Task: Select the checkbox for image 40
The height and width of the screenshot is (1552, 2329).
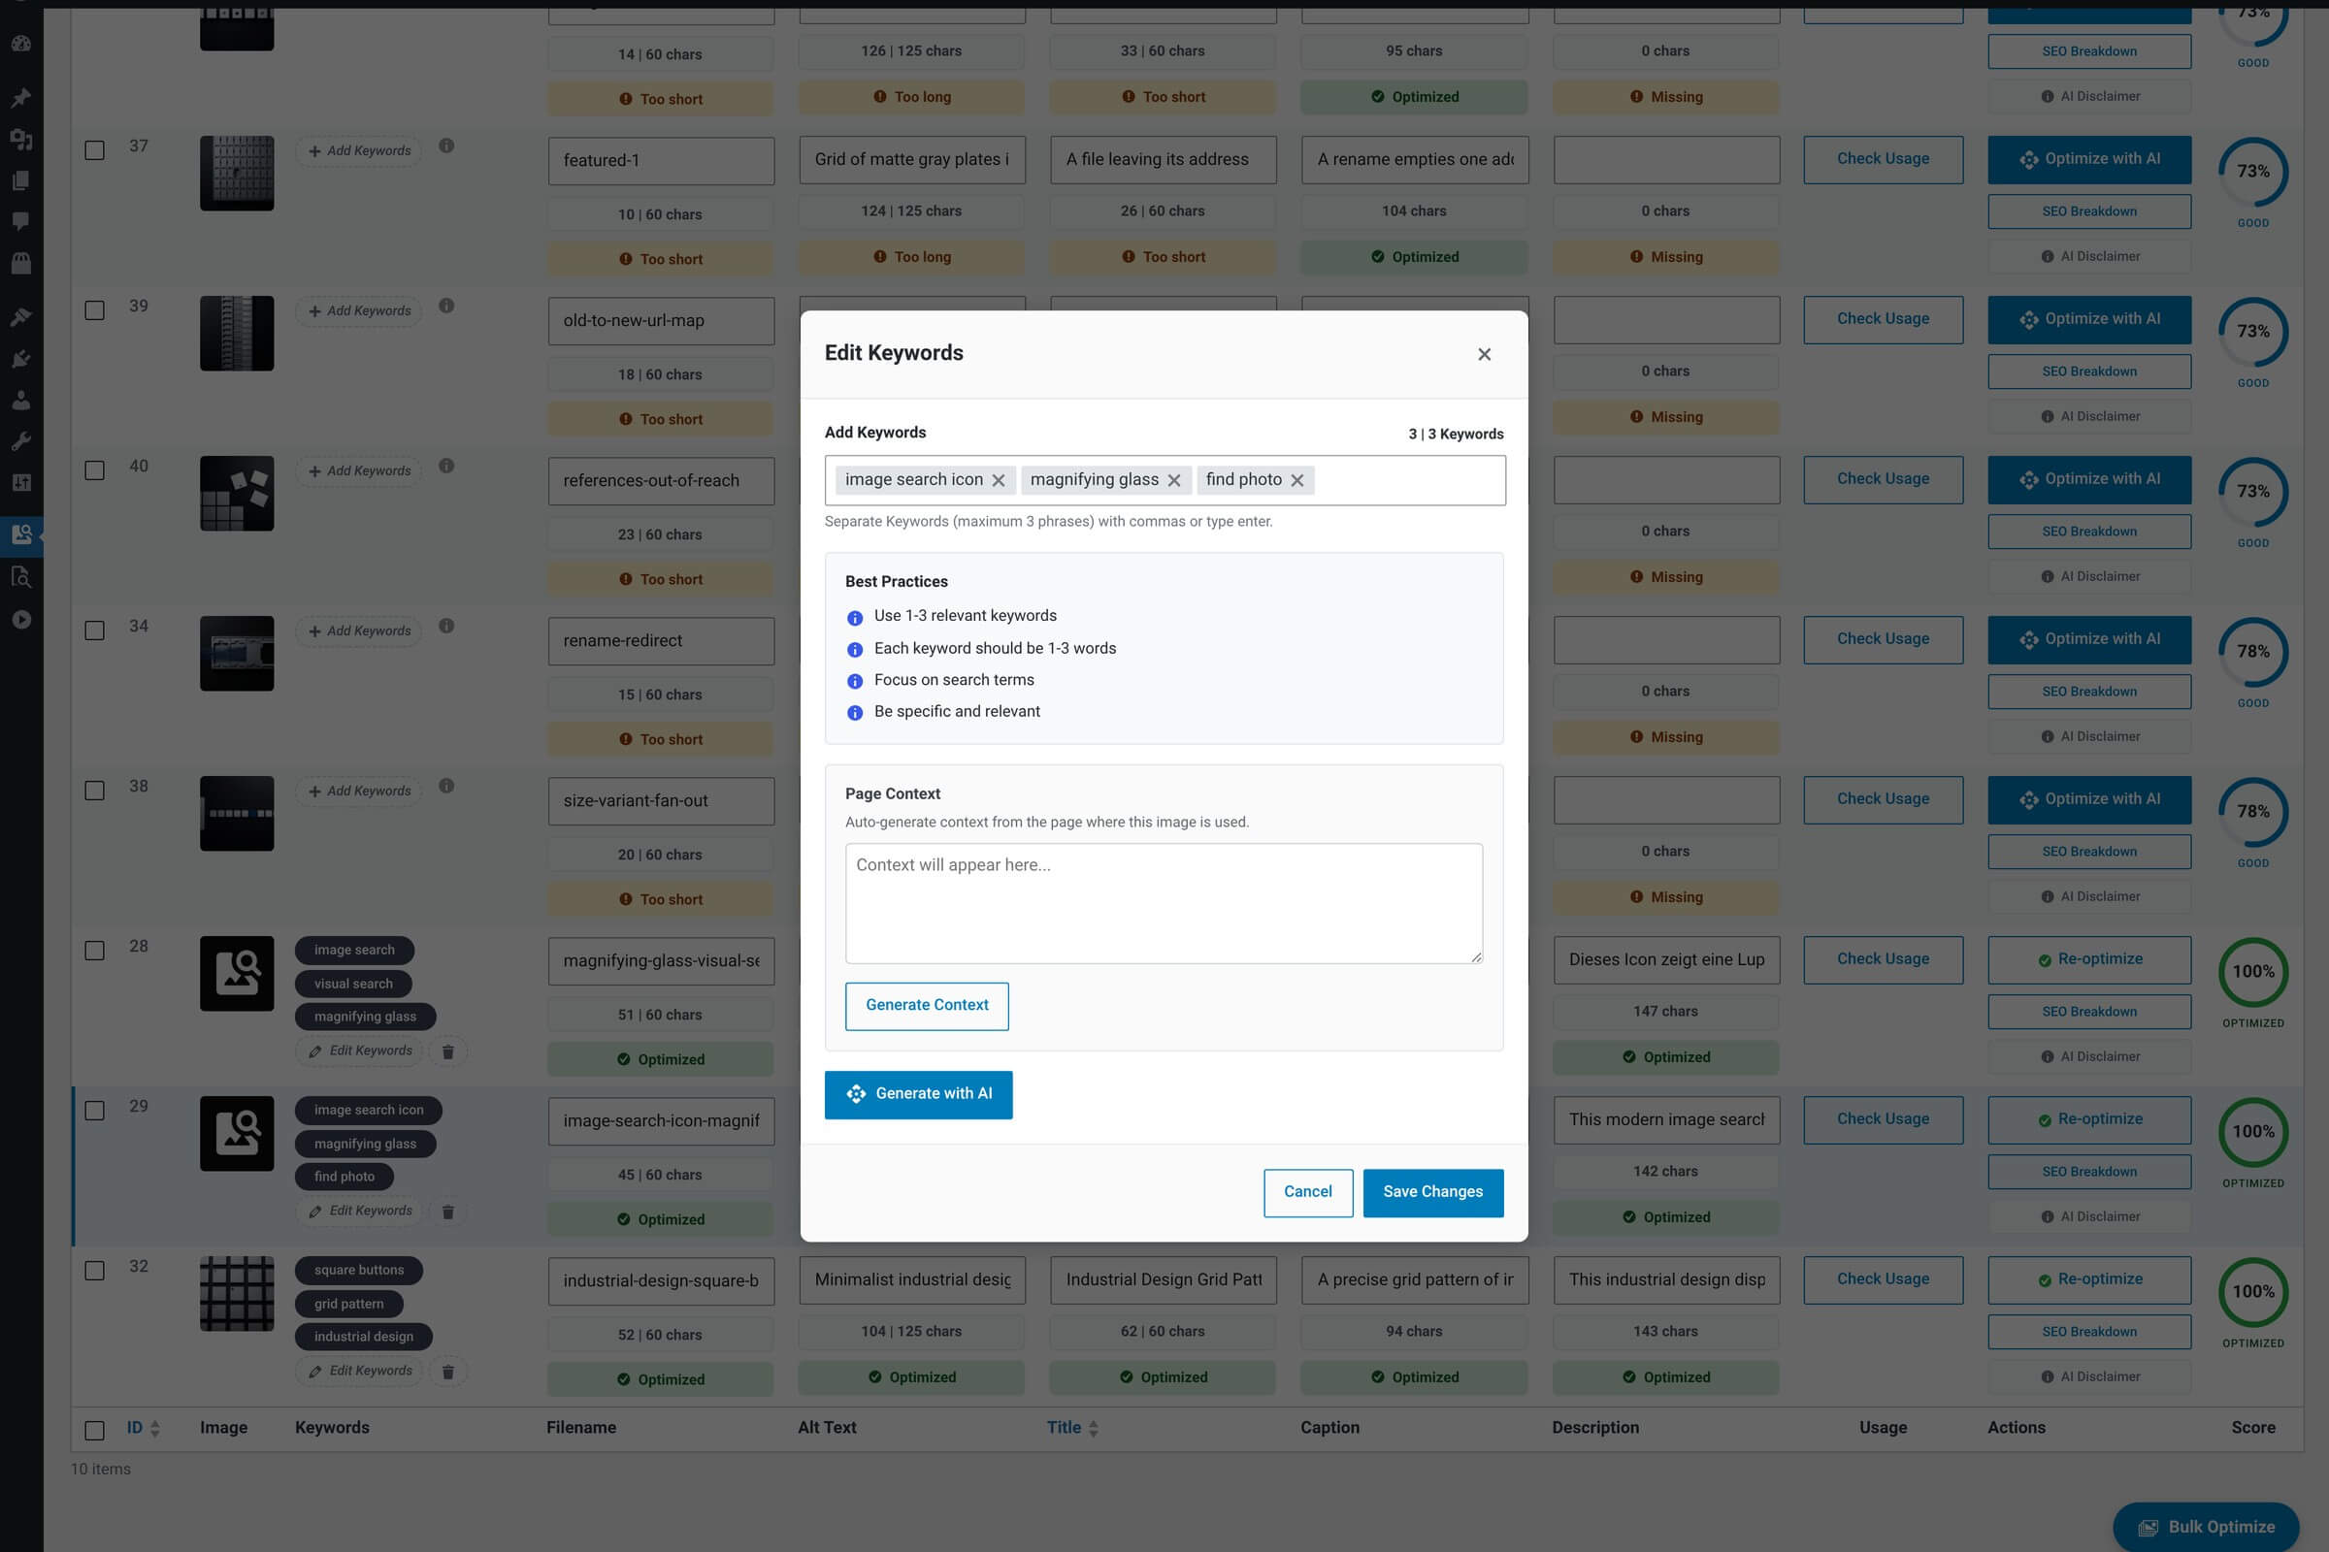Action: pyautogui.click(x=94, y=471)
